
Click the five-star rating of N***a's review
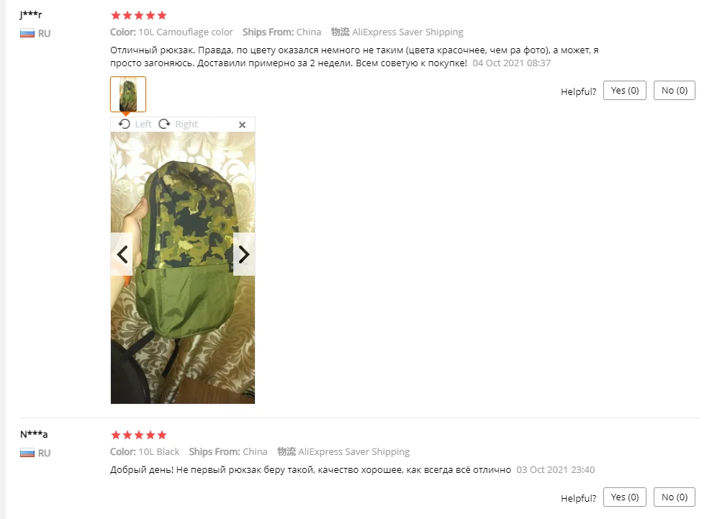[139, 435]
